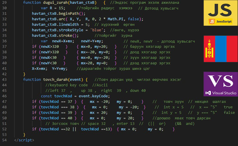Click the small Visual Studio infinity icon

point(208,93)
